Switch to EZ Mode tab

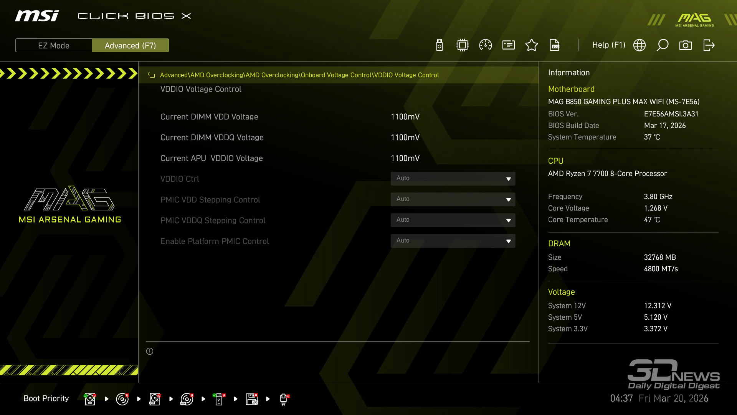(54, 45)
